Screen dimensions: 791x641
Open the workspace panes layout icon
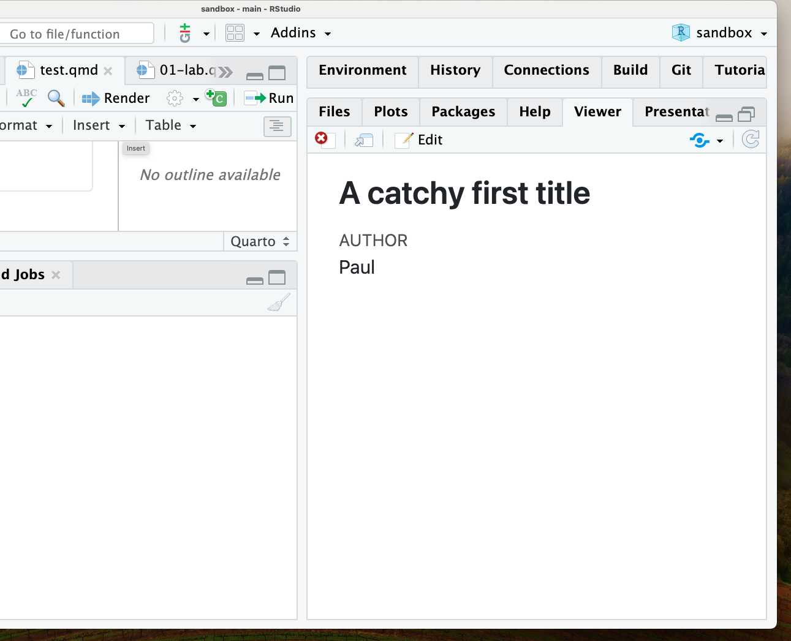coord(235,33)
